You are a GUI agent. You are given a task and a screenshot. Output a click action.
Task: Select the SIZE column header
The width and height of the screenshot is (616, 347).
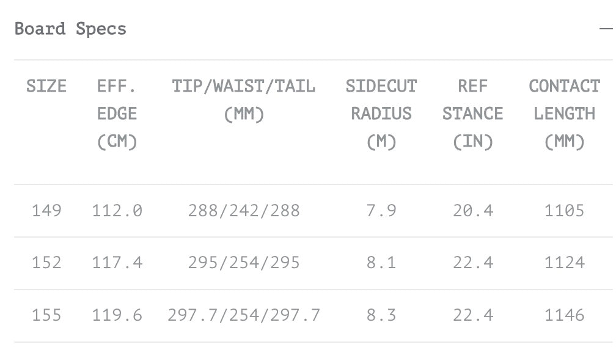[x=46, y=86]
